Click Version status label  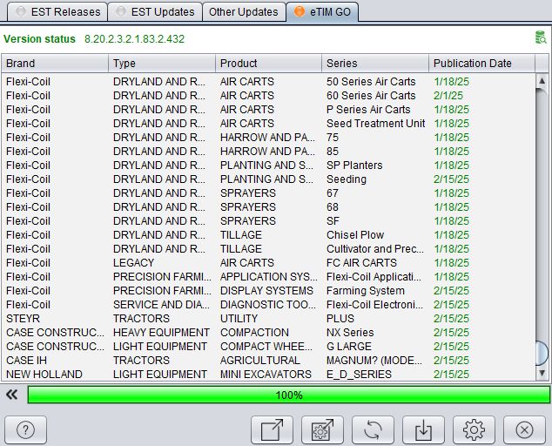click(39, 38)
